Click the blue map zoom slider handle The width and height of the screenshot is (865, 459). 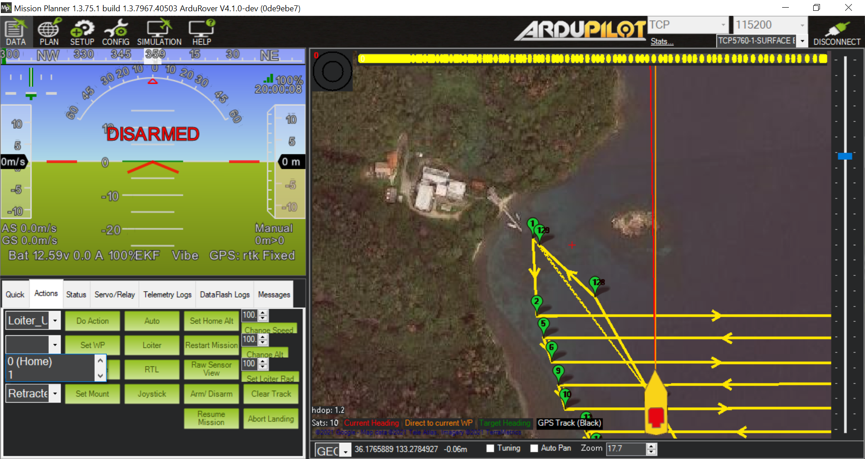[845, 156]
